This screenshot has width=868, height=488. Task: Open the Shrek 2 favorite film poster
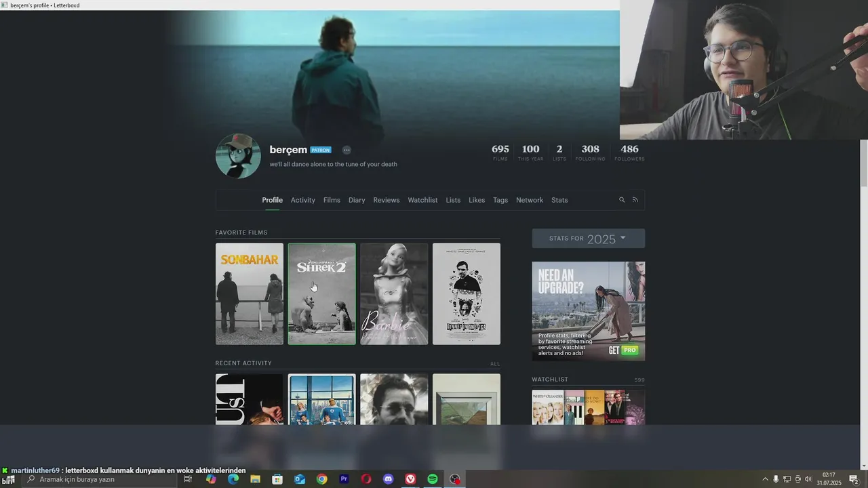pos(322,294)
